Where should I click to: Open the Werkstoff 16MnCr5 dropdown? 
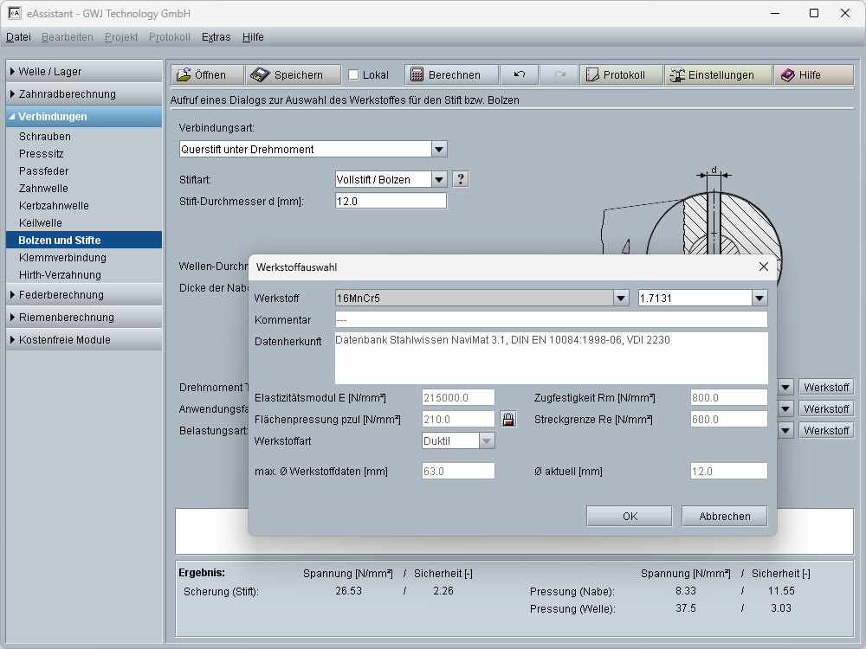pyautogui.click(x=621, y=299)
